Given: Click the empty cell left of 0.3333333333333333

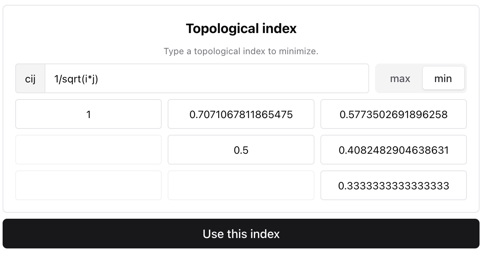Looking at the screenshot, I should [x=241, y=185].
